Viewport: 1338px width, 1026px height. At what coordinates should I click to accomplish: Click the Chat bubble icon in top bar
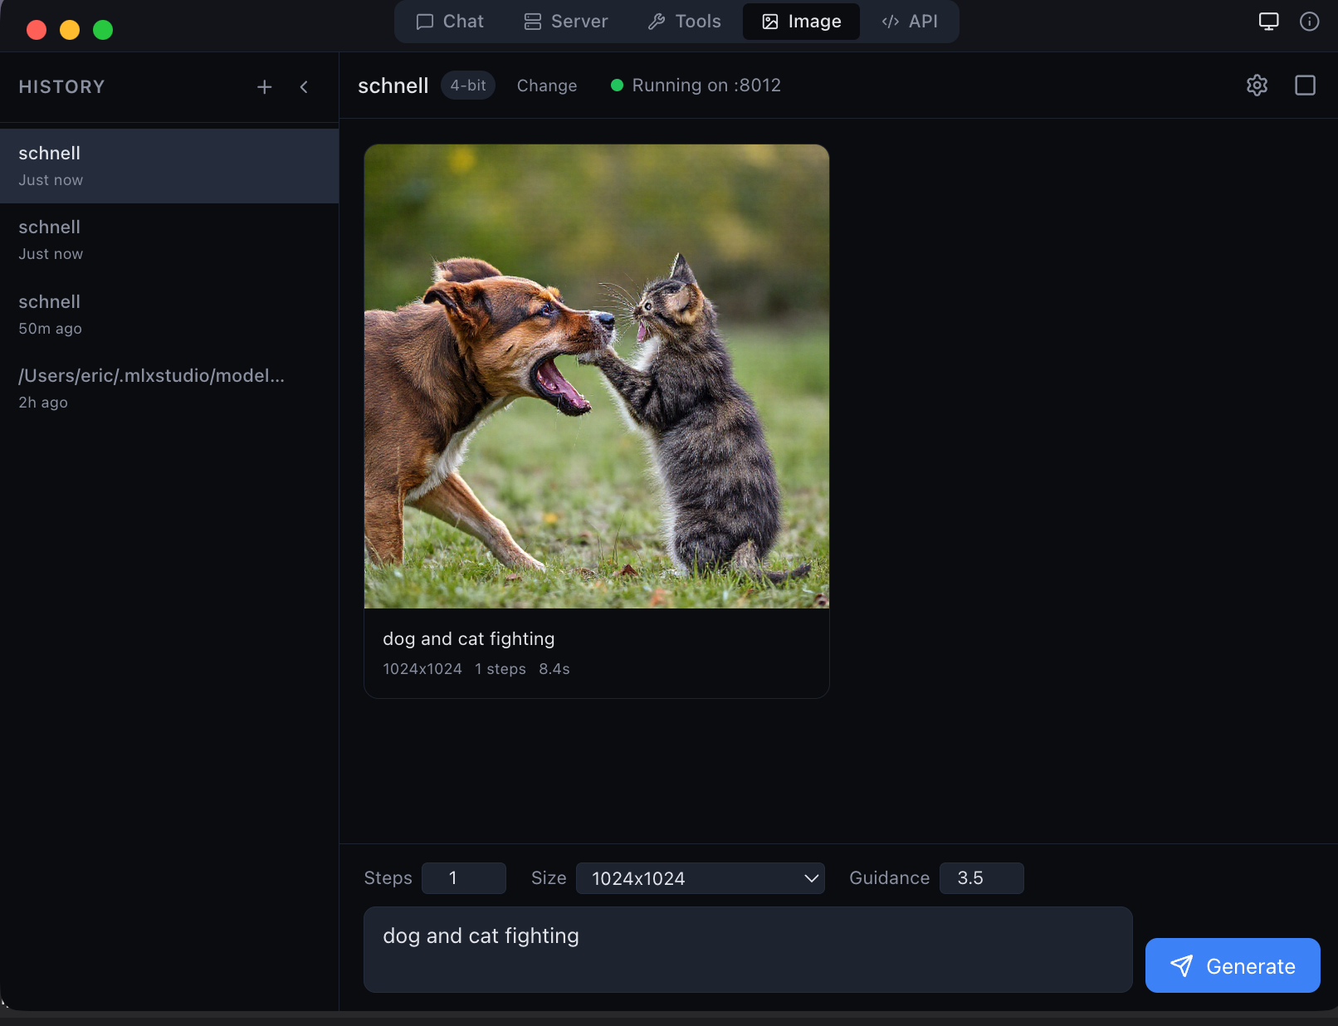(425, 21)
